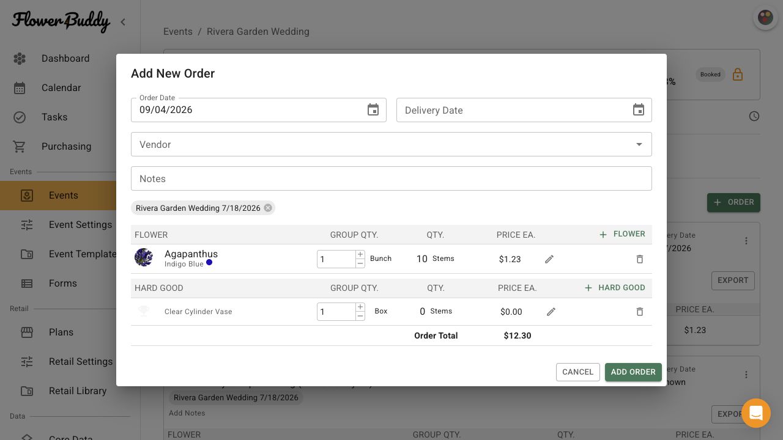Screen dimensions: 783x440
Task: Click the Indigo Blue color dot
Action: pyautogui.click(x=209, y=263)
